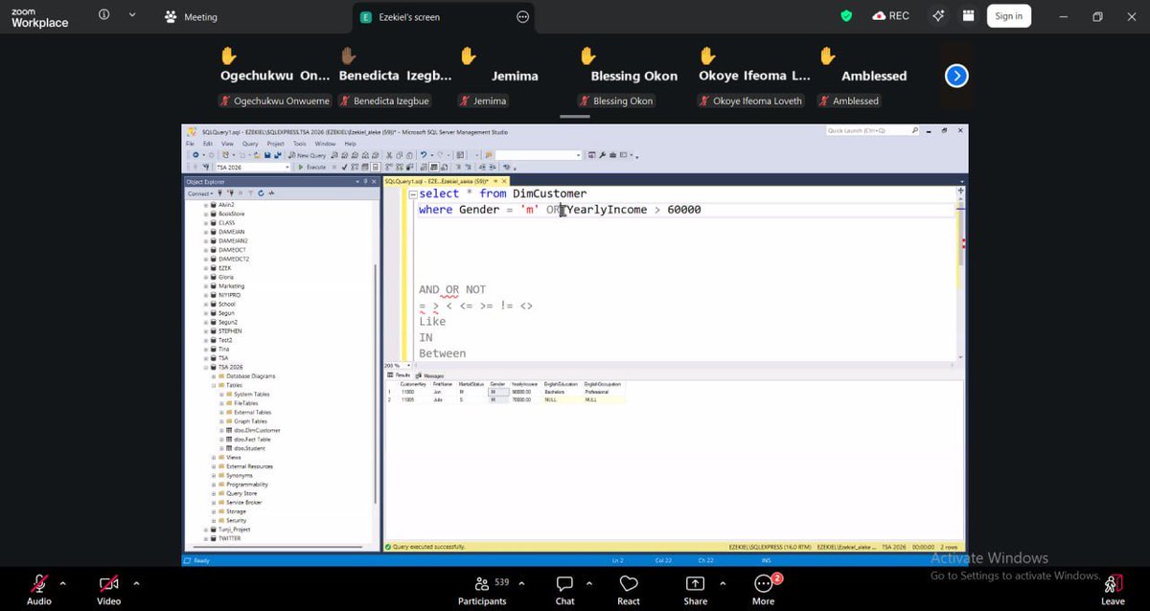
Task: Open the apps grid icon
Action: tap(969, 15)
